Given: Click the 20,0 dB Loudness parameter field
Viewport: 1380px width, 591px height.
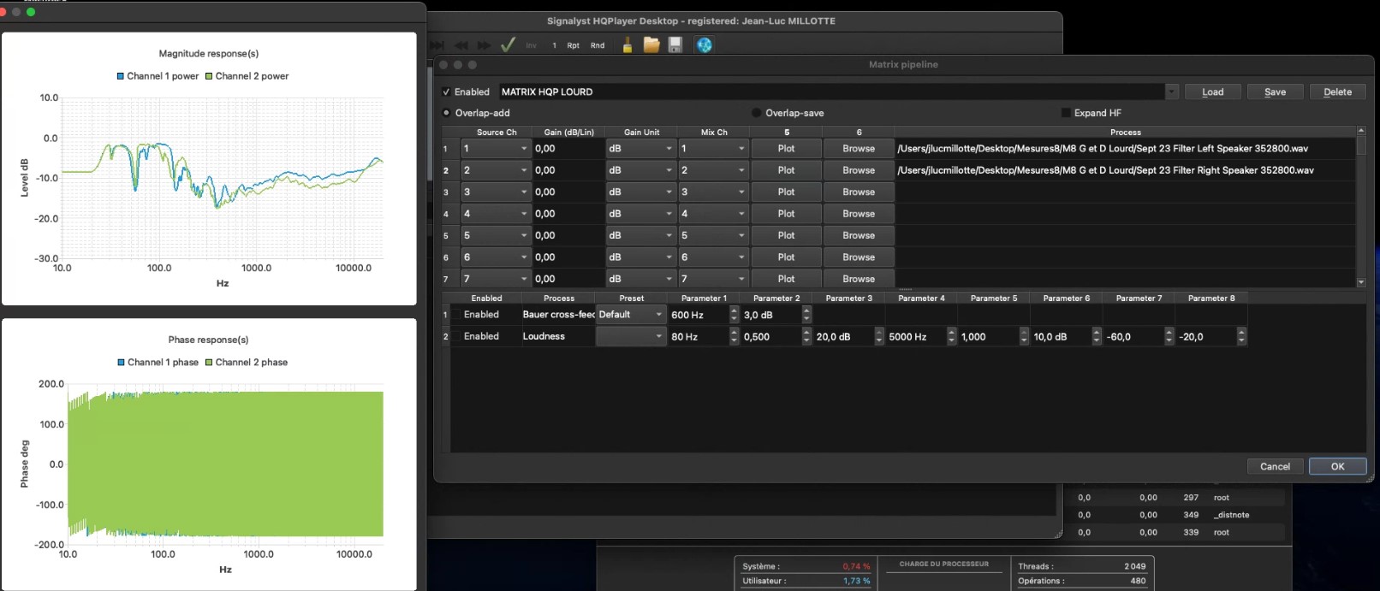Looking at the screenshot, I should pyautogui.click(x=842, y=337).
